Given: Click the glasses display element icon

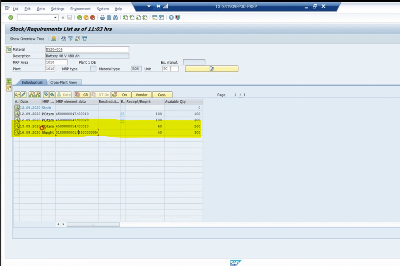Looking at the screenshot, I should point(17,95).
